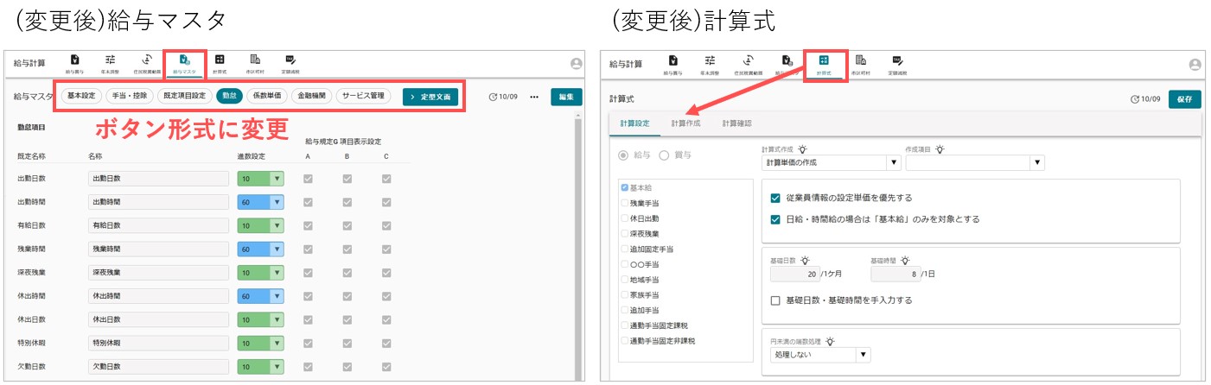Click lightbulb hint next to 計算式作成
This screenshot has width=1211, height=385.
[x=803, y=149]
